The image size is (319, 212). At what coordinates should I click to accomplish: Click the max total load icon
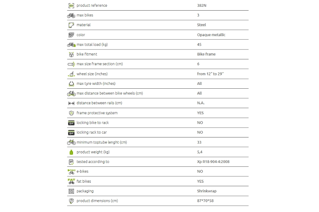pos(71,45)
